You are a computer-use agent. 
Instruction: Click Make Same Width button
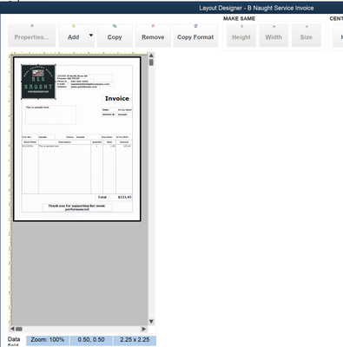click(x=274, y=36)
